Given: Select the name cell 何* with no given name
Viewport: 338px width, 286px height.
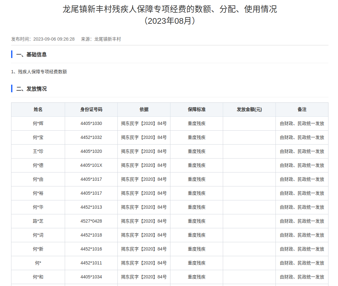Looking at the screenshot, I should (38, 263).
